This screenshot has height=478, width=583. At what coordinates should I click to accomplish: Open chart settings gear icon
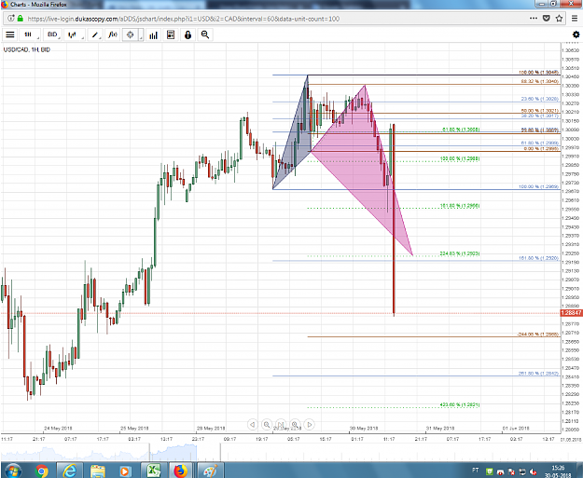(576, 34)
